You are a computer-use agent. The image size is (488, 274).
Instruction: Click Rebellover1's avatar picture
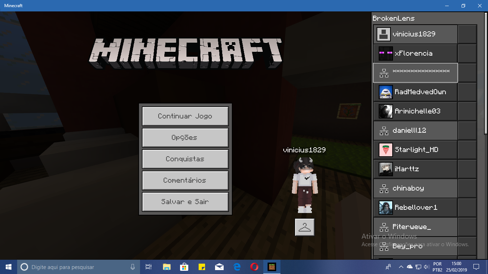(x=385, y=208)
